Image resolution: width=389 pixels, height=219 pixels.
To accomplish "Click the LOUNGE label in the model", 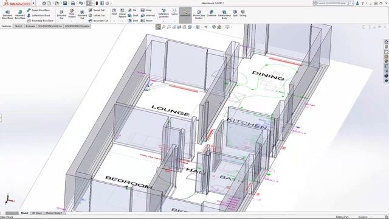I will click(171, 111).
